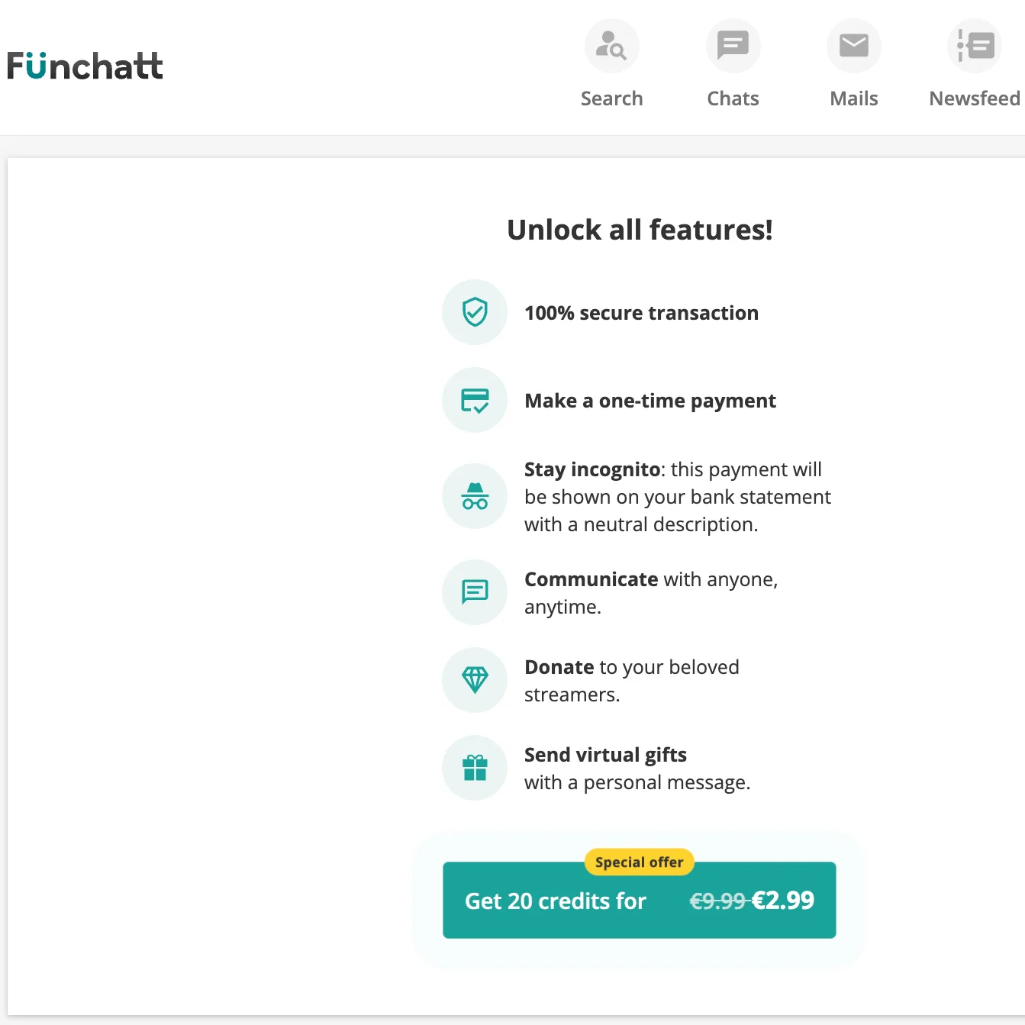The height and width of the screenshot is (1025, 1025).
Task: Navigate to the Newsfeed menu label
Action: 975,98
